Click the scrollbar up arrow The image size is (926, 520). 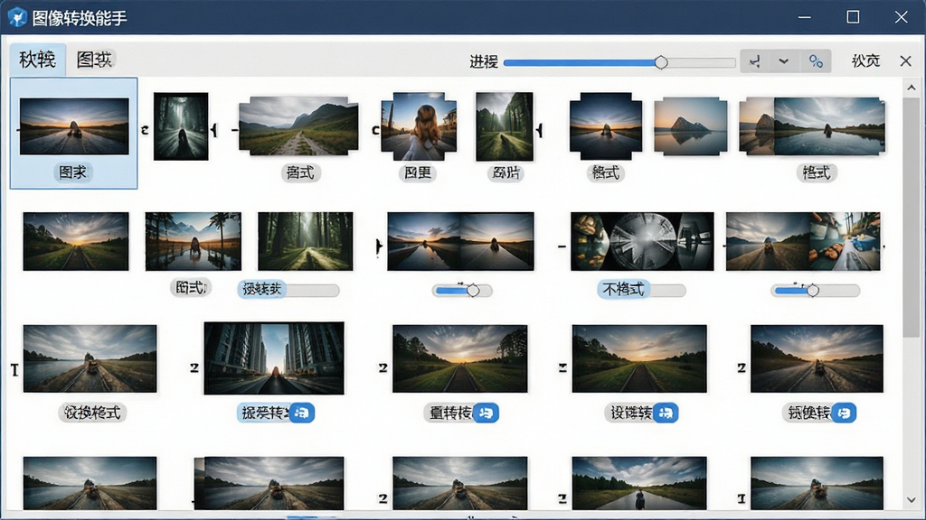(x=912, y=88)
